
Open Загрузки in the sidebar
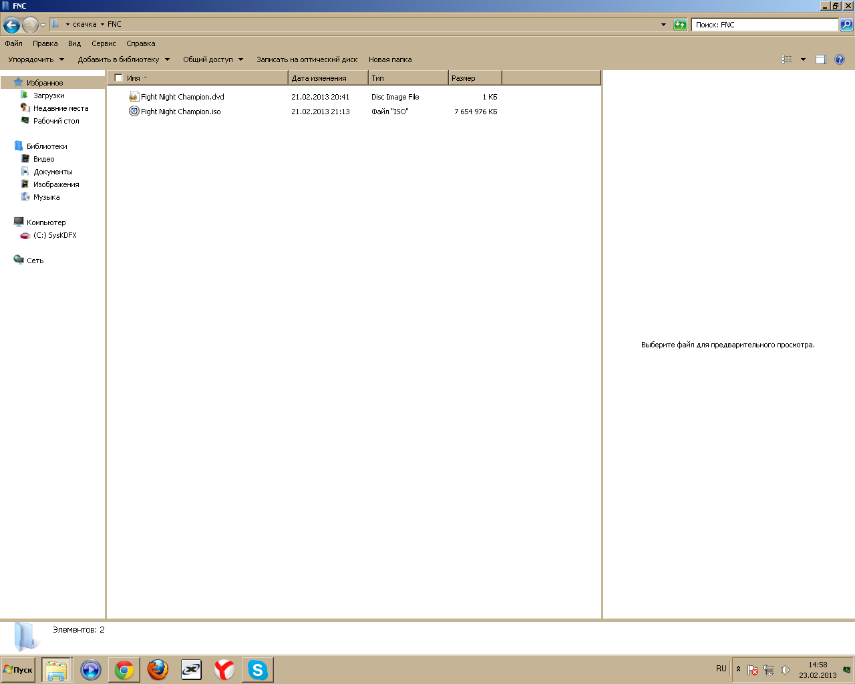(x=49, y=96)
